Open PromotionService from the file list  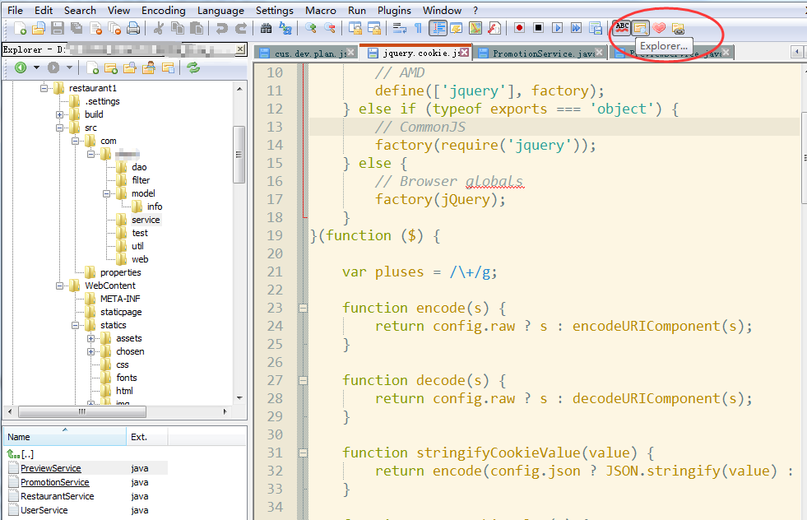point(53,482)
